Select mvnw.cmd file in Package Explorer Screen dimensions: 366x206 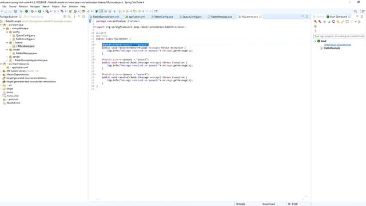tap(13, 96)
